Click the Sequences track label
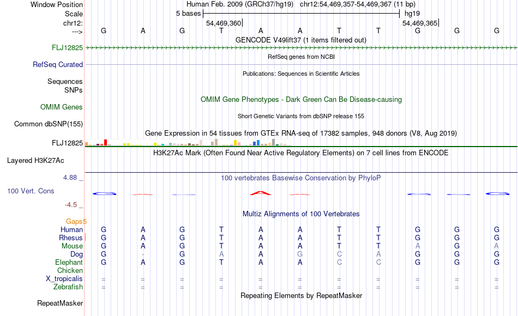The image size is (518, 316). tap(65, 81)
